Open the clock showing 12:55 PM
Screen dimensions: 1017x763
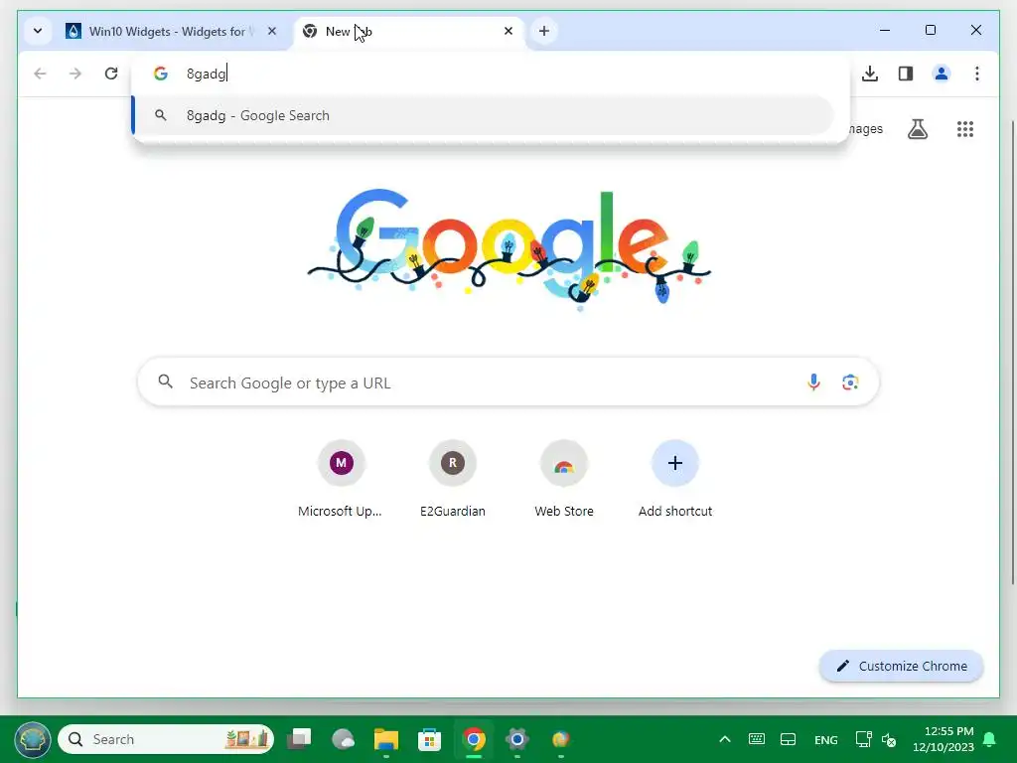tap(944, 739)
